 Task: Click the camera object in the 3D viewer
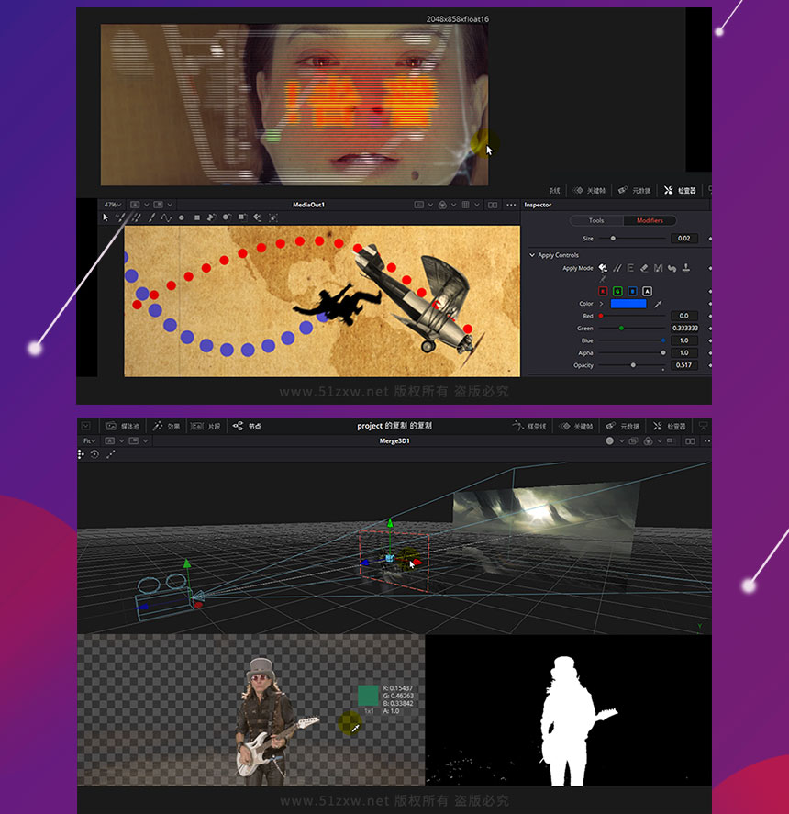coord(165,597)
